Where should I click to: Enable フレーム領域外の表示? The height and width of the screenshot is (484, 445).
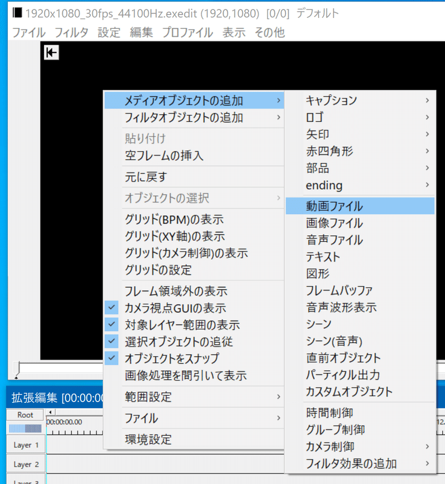[x=194, y=291]
